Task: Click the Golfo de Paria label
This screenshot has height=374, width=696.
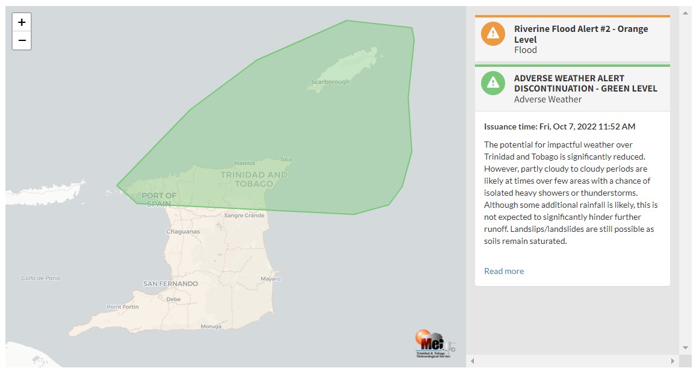Action: click(40, 278)
